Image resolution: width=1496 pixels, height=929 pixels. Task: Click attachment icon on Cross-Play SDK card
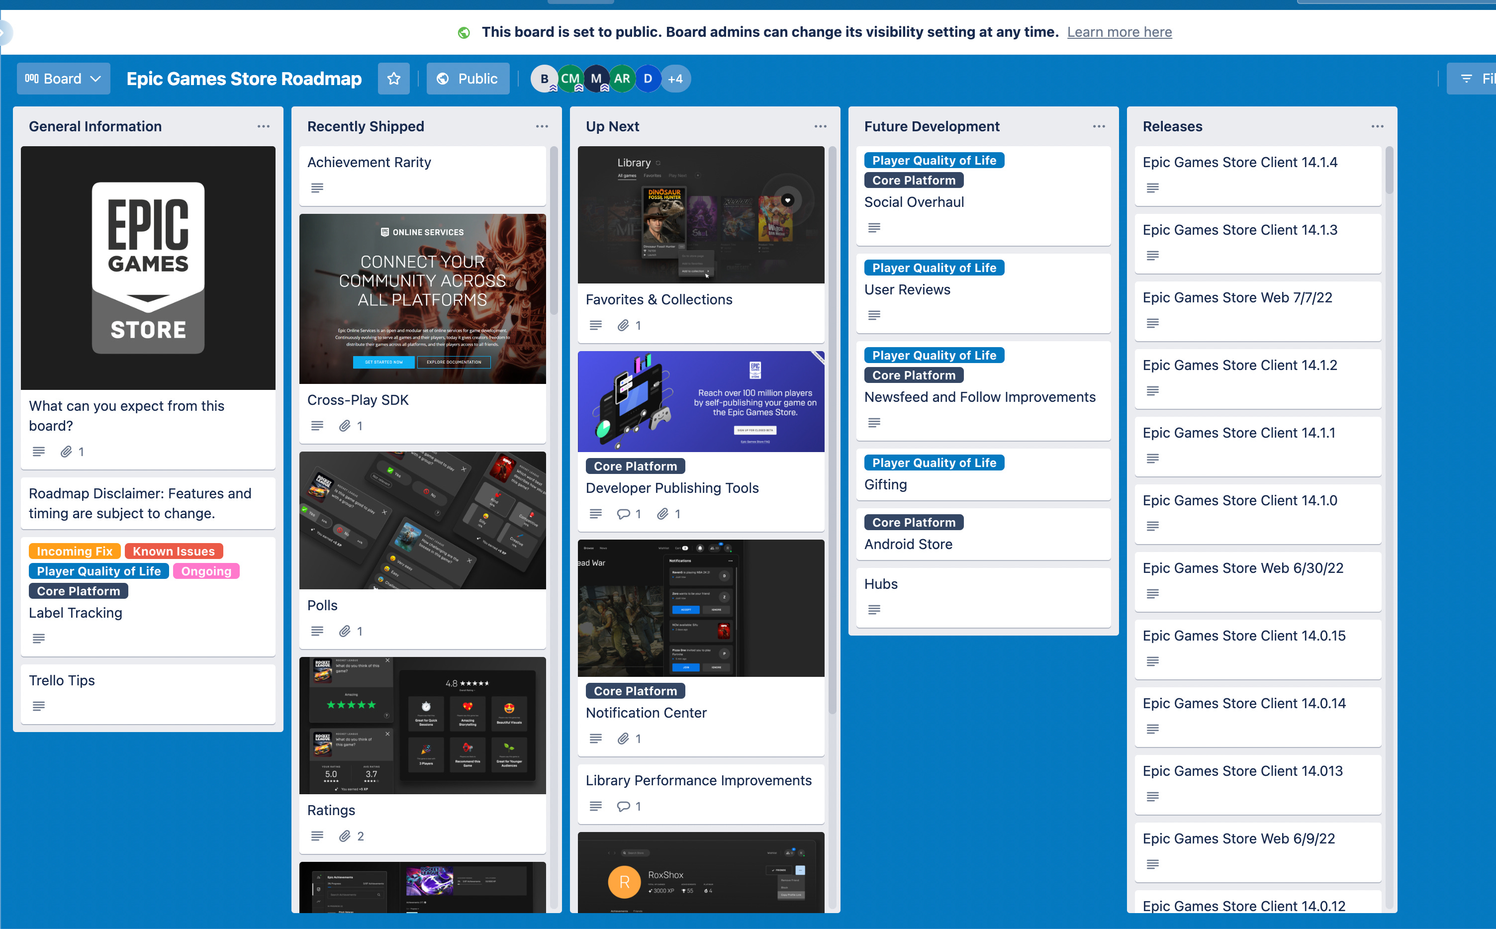tap(345, 426)
